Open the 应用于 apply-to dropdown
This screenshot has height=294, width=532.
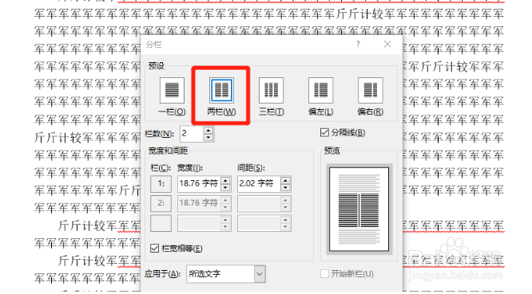[x=260, y=274]
